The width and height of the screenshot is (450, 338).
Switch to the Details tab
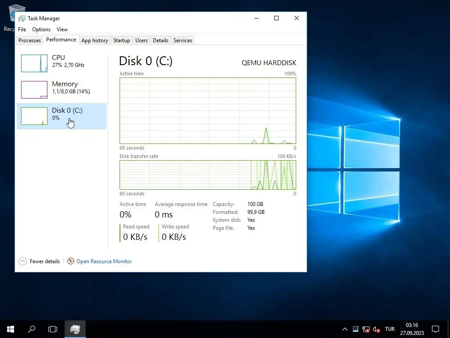160,40
